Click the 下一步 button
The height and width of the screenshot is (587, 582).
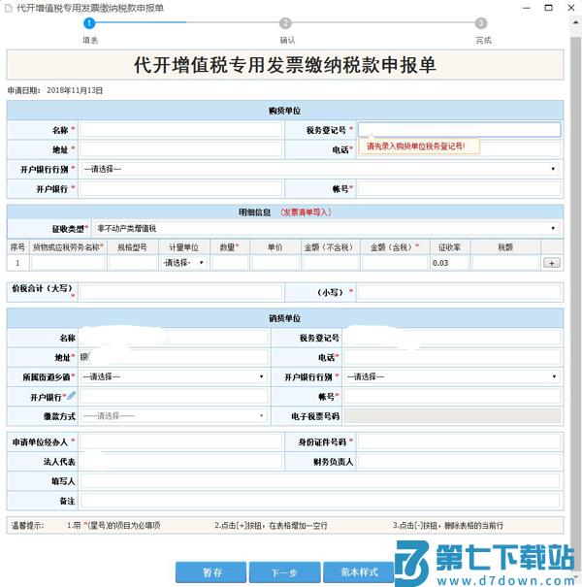284,572
